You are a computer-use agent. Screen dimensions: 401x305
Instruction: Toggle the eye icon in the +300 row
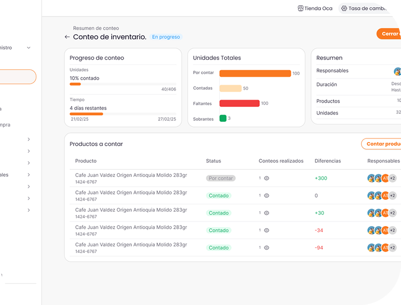coord(266,178)
